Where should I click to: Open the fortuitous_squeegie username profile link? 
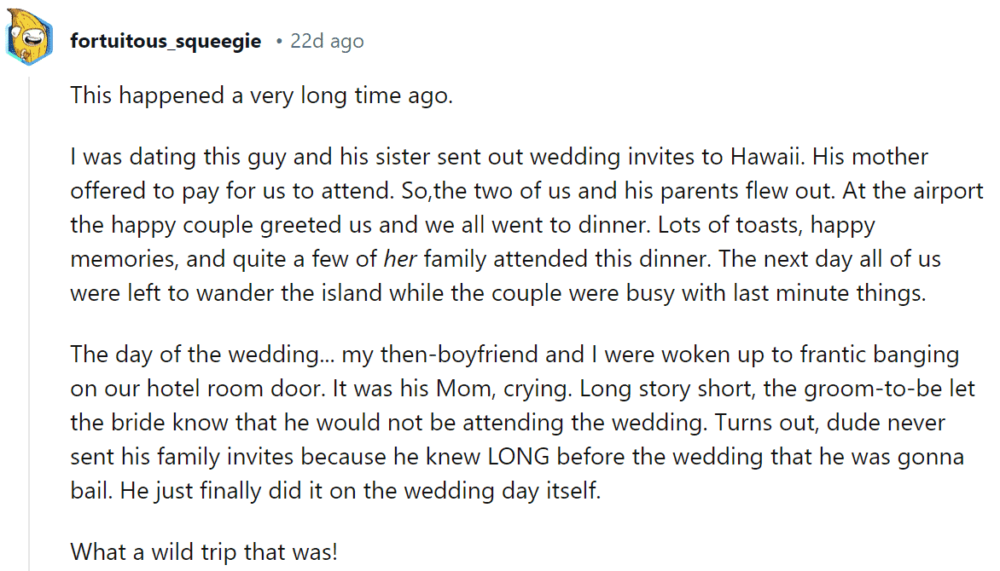click(x=166, y=41)
